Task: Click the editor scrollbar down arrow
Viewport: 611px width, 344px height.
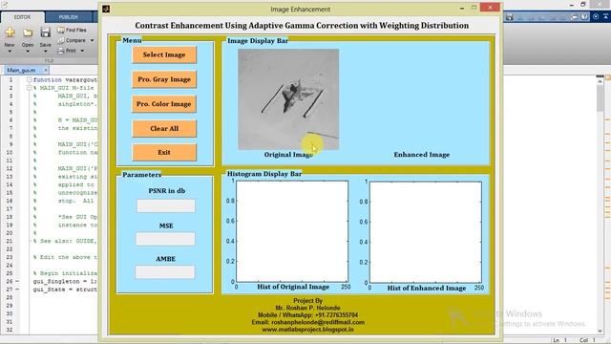Action: pyautogui.click(x=600, y=331)
